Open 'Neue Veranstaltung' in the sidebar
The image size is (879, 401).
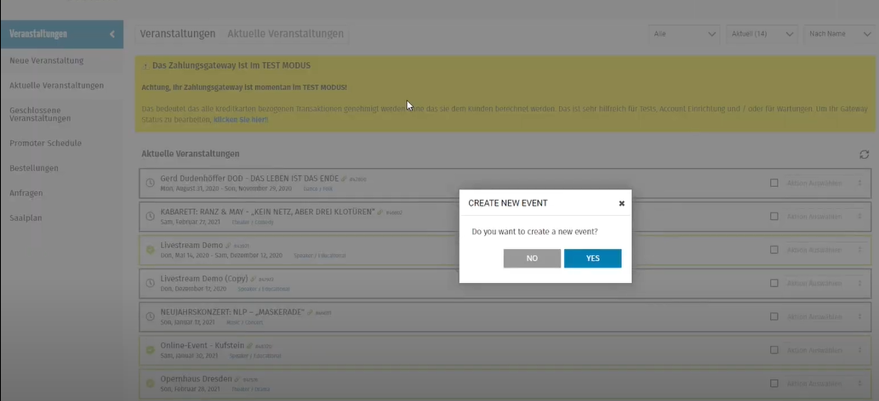[x=46, y=60]
